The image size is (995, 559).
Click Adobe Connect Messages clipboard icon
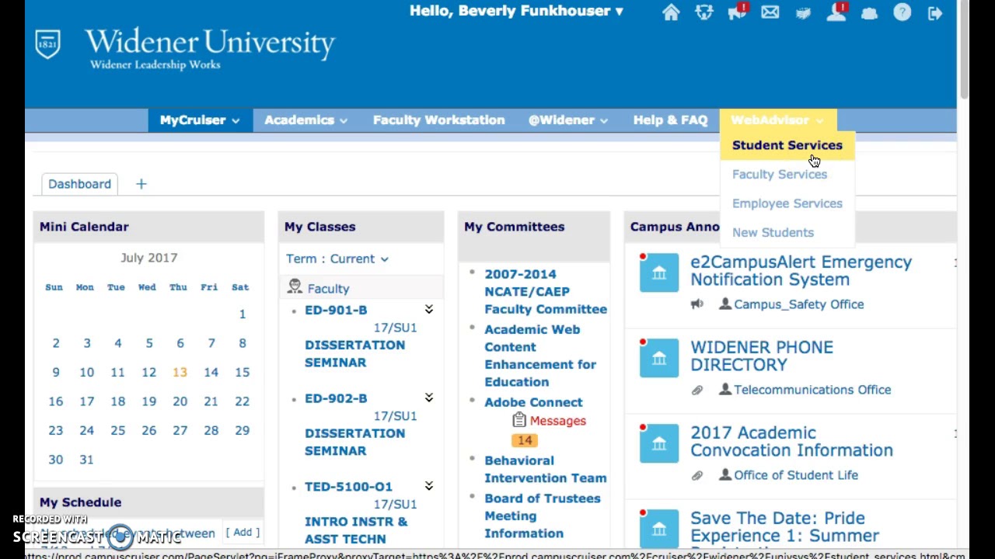point(519,420)
